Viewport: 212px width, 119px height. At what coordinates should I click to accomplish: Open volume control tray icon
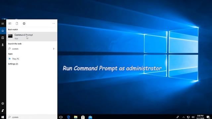193,117
